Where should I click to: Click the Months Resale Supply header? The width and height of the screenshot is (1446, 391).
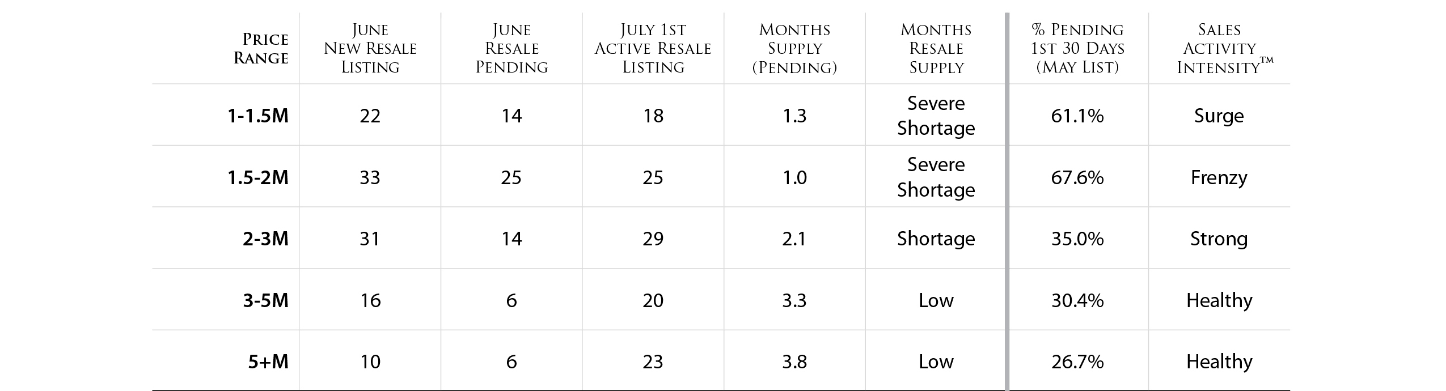click(x=936, y=49)
